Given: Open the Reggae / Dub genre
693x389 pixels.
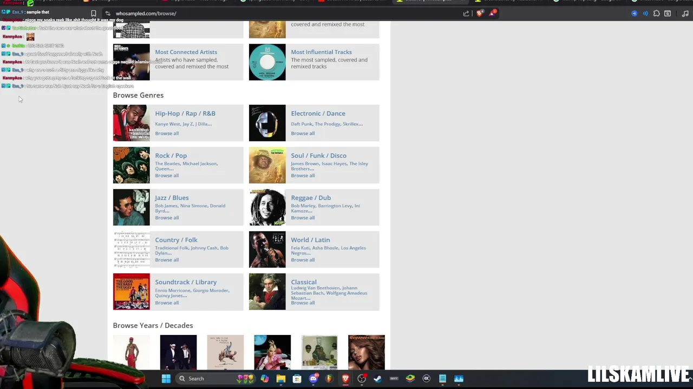Looking at the screenshot, I should pyautogui.click(x=311, y=198).
